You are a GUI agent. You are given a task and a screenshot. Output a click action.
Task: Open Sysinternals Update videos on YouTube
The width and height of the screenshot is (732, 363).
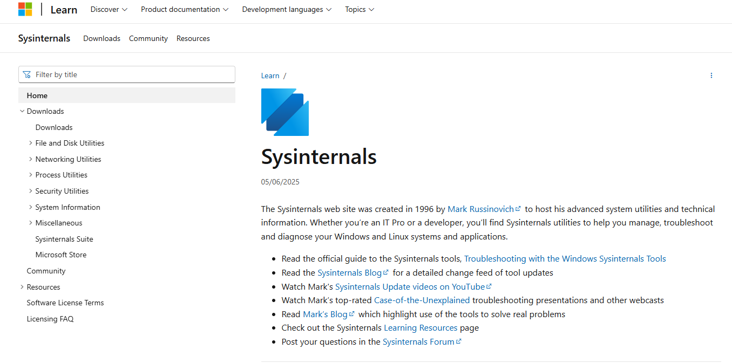coord(414,286)
